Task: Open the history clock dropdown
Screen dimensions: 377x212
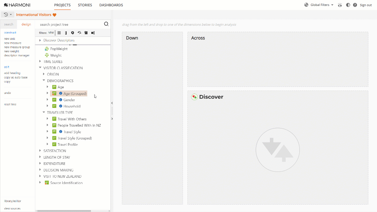Action: pyautogui.click(x=8, y=15)
